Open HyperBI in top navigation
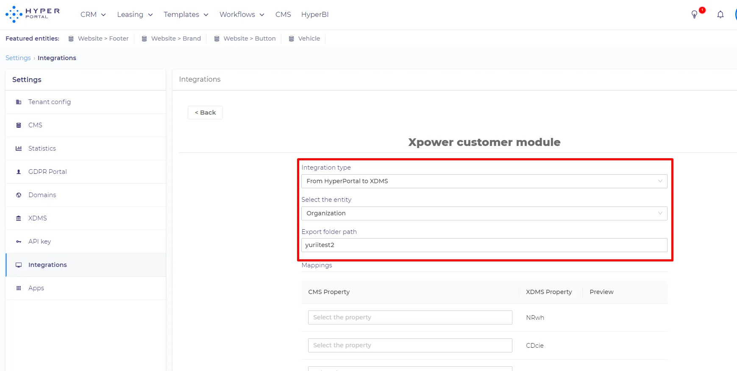Image resolution: width=737 pixels, height=371 pixels. coord(315,14)
